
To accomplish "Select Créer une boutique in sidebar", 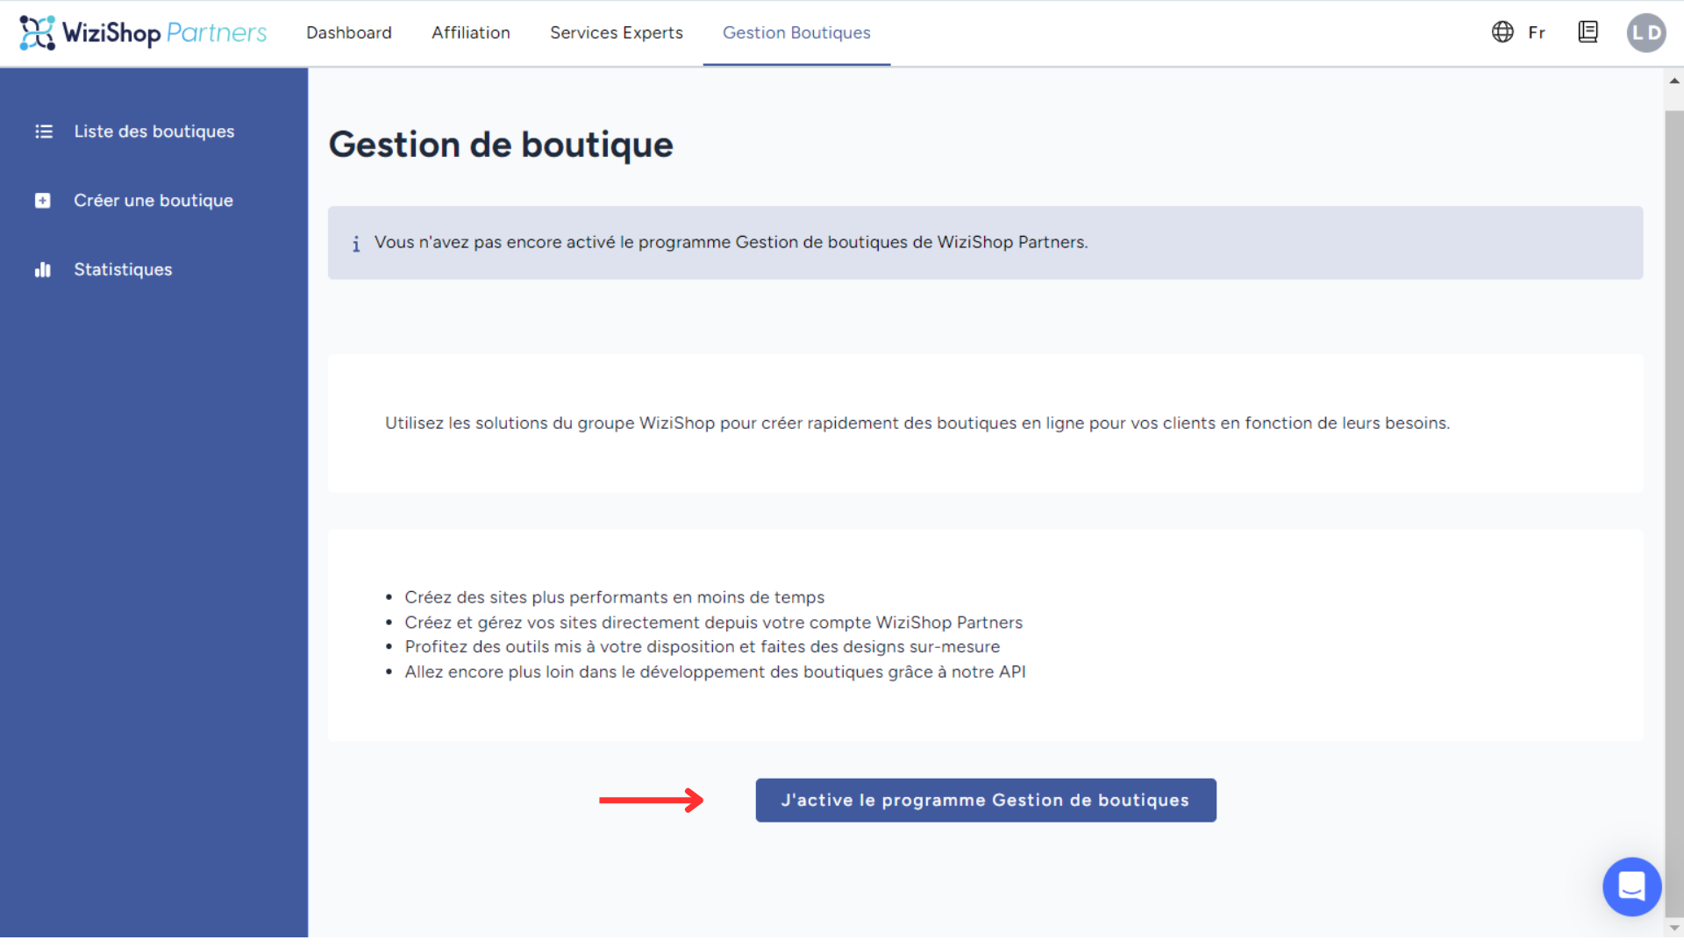I will click(x=153, y=201).
